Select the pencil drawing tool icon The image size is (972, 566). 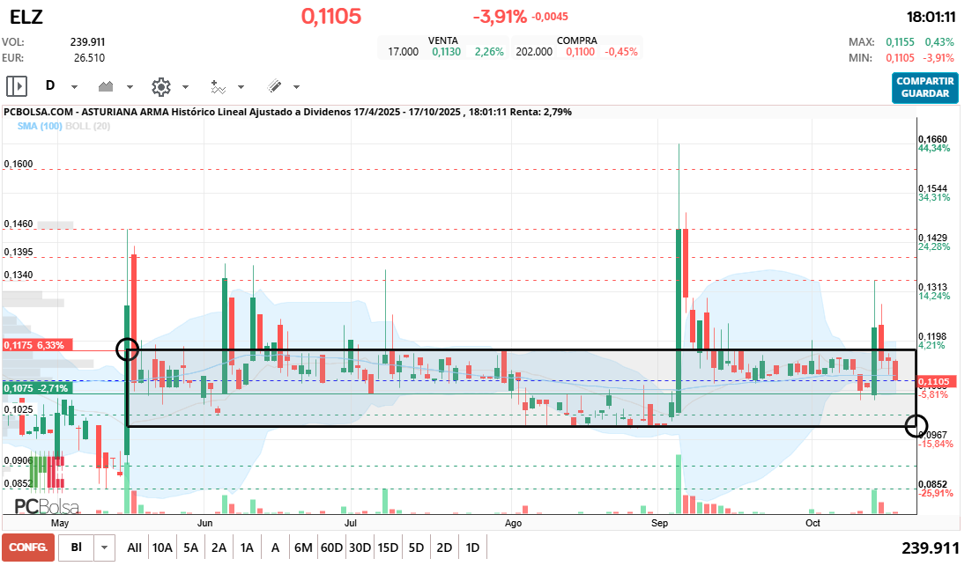point(274,86)
